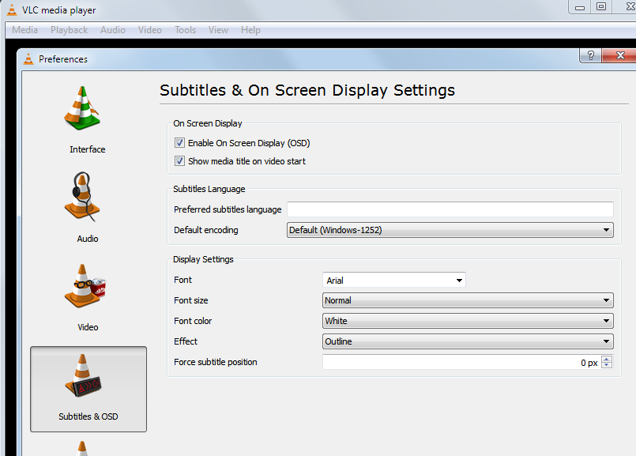Open the Playback menu
The image size is (636, 456).
69,30
